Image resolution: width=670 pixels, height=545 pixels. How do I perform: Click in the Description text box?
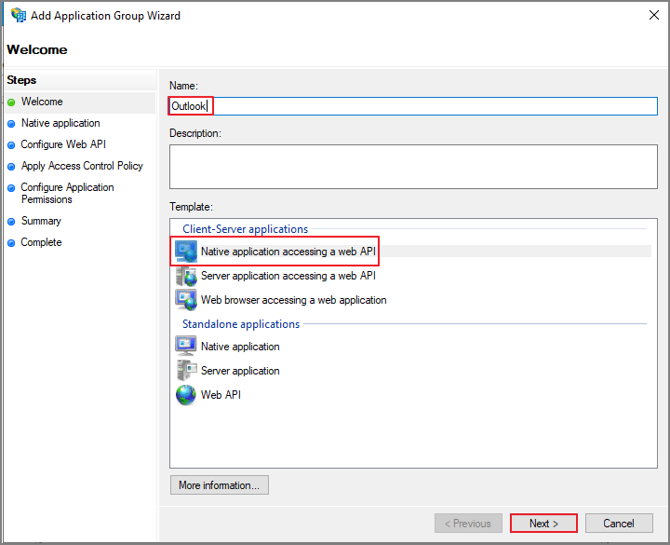point(413,167)
